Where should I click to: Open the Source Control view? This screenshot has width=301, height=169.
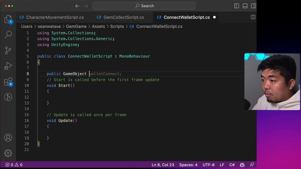click(8, 50)
